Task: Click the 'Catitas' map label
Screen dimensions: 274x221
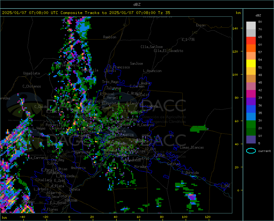Action: coord(174,164)
